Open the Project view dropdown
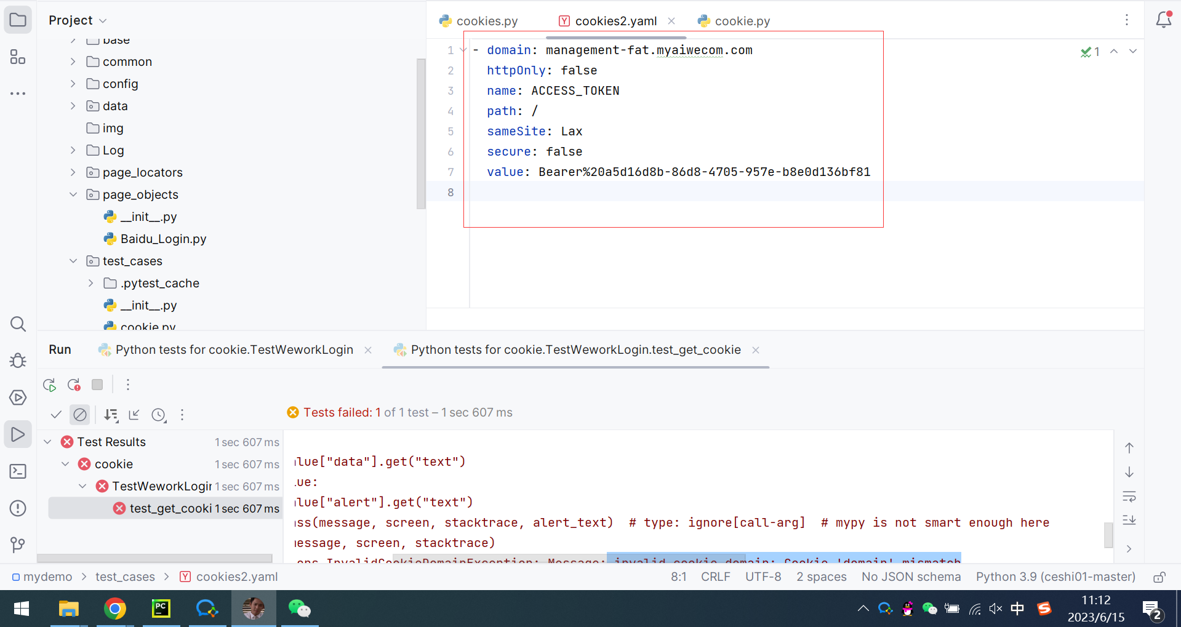This screenshot has height=627, width=1181. click(x=78, y=20)
